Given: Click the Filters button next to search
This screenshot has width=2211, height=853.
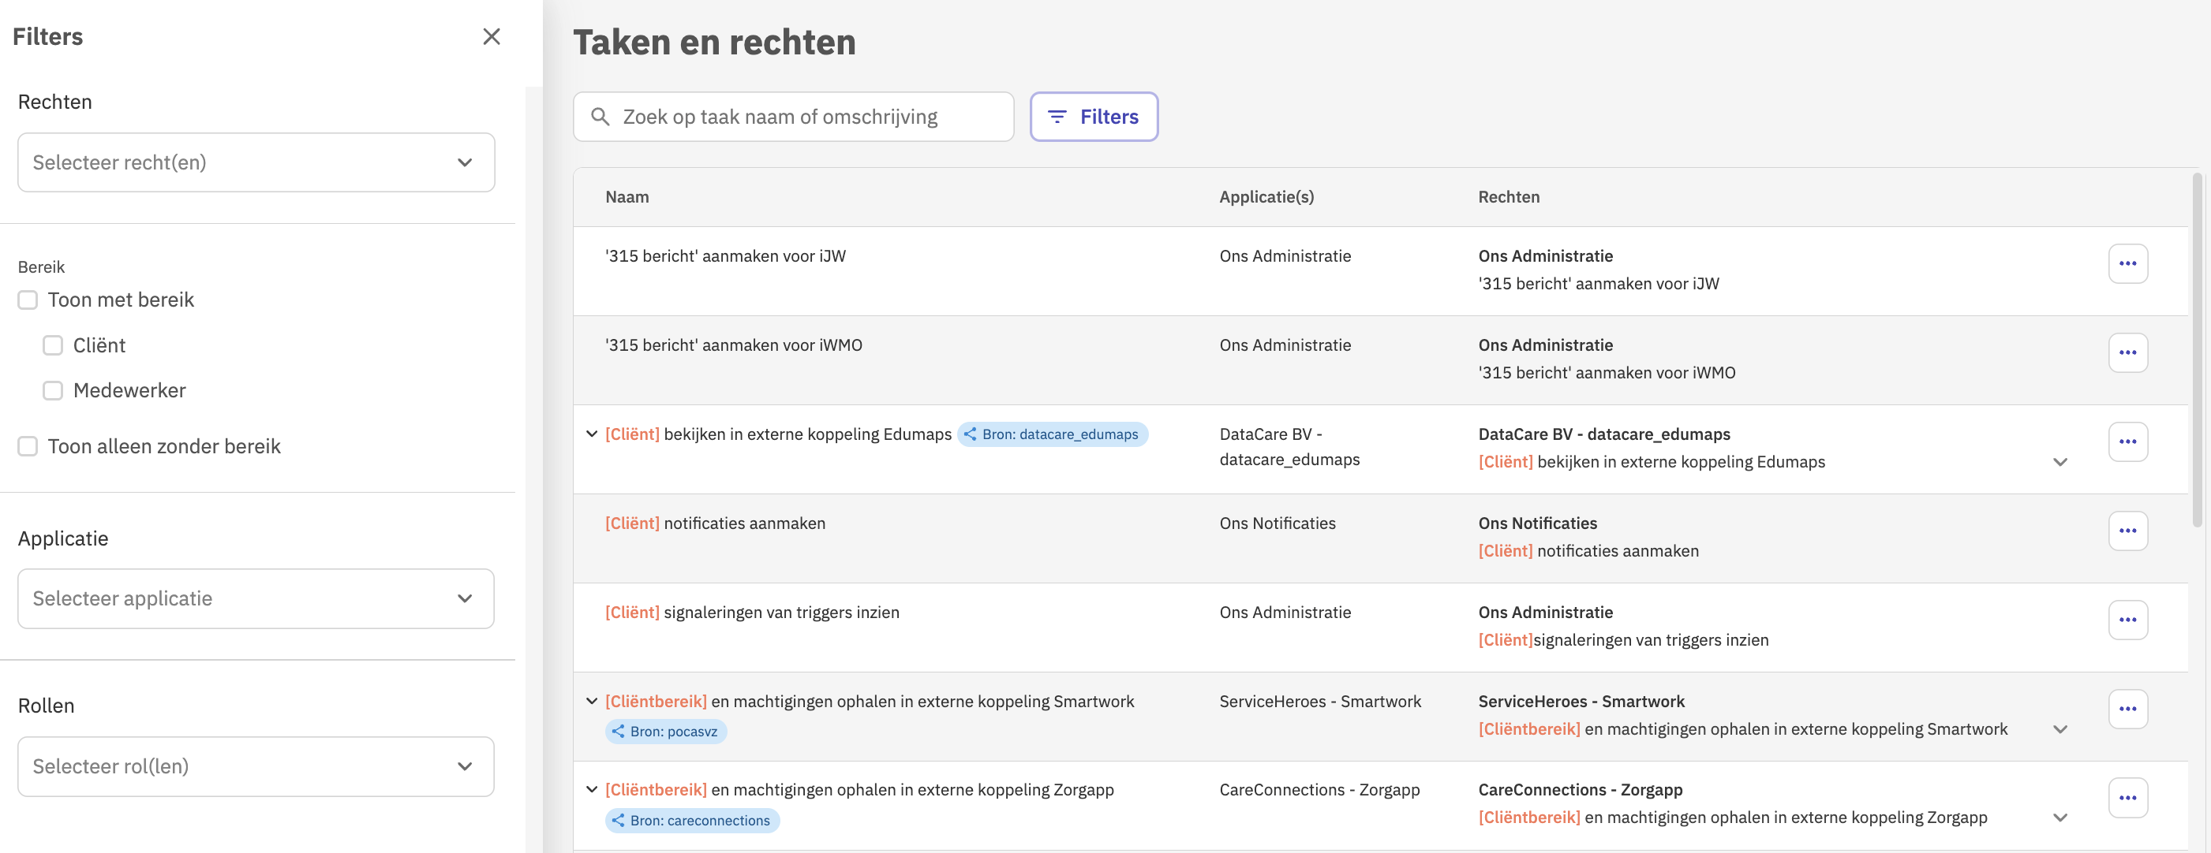Looking at the screenshot, I should click(1094, 117).
